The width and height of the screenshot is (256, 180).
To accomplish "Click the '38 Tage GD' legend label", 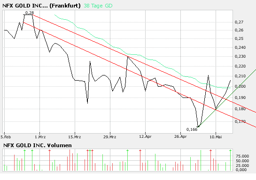I will point(98,6).
